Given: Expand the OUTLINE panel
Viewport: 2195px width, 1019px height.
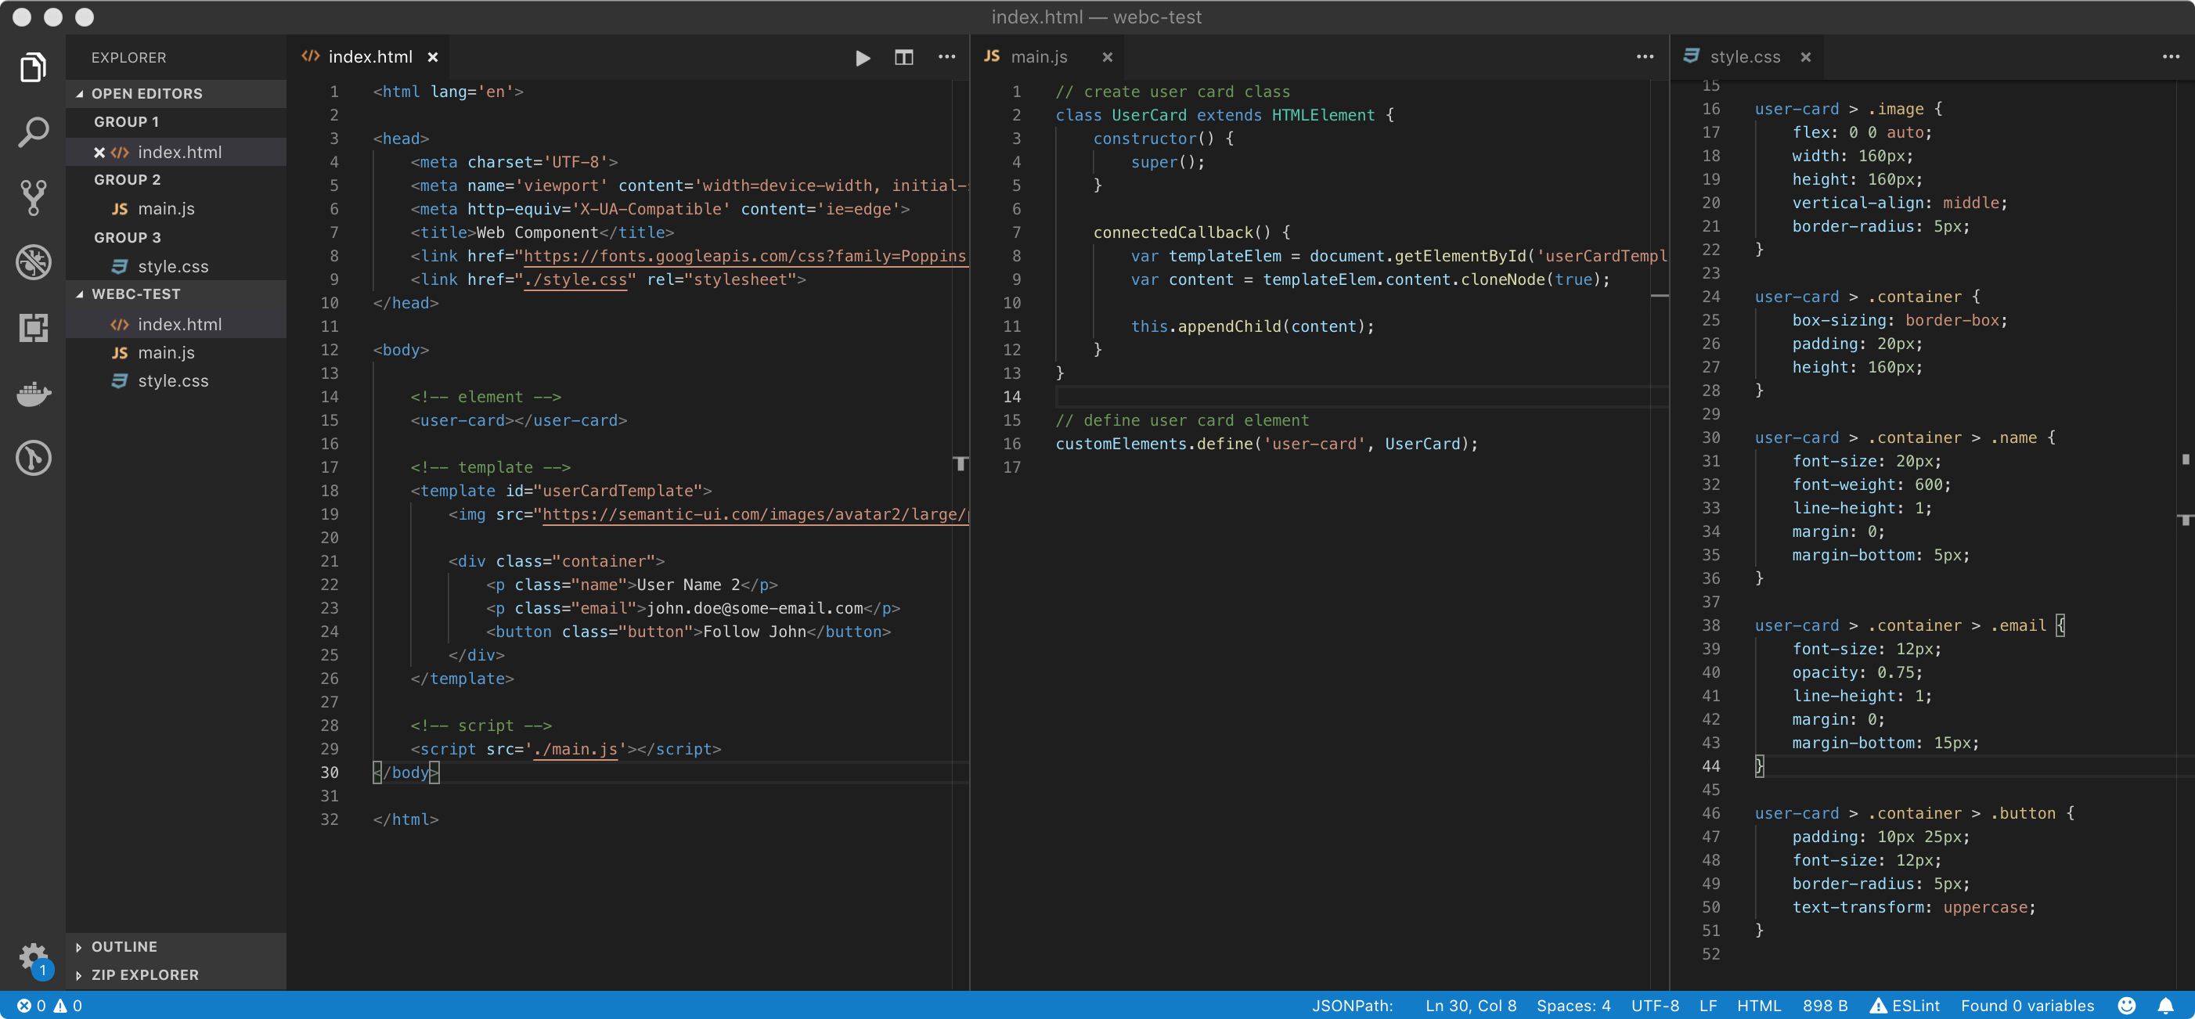Looking at the screenshot, I should 124,946.
